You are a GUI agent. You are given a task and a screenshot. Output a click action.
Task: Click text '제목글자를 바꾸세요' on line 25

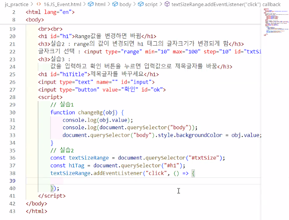point(117,74)
